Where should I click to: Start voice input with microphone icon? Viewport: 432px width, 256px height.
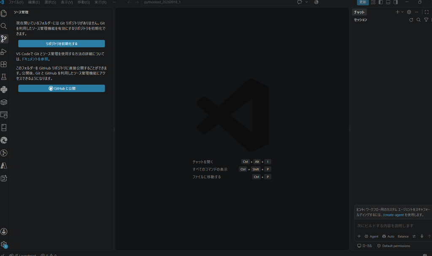click(x=422, y=236)
